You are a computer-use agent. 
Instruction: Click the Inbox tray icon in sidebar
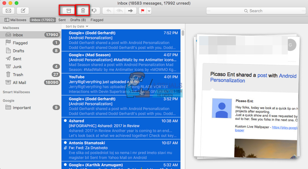(8, 35)
